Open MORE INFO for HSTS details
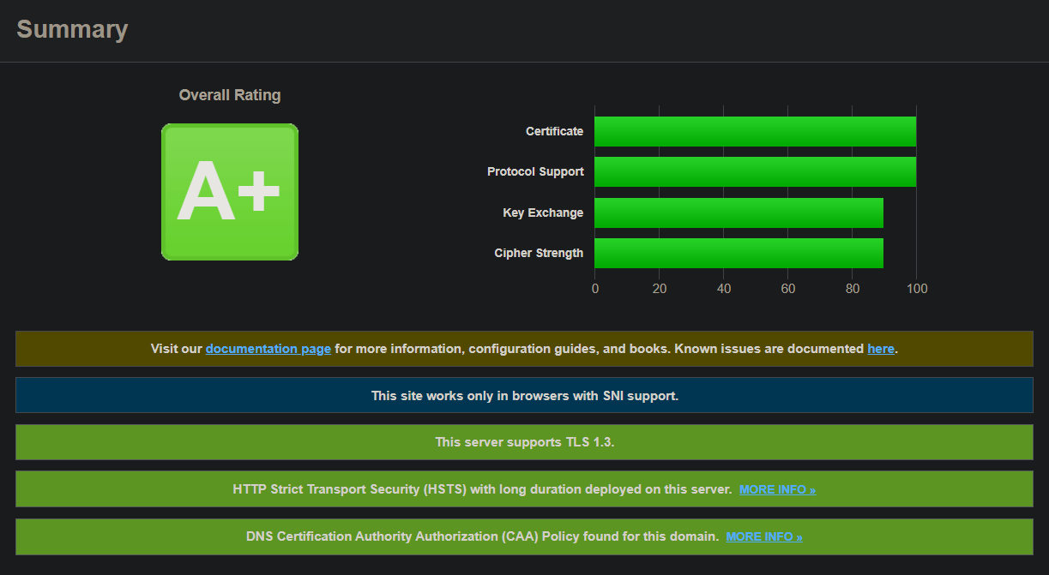1049x575 pixels. pos(776,489)
